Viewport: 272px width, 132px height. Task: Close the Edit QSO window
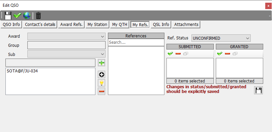point(268,6)
